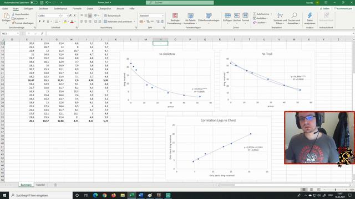The width and height of the screenshot is (355, 199).
Task: Click the Save icon in title bar
Action: [x=42, y=2]
